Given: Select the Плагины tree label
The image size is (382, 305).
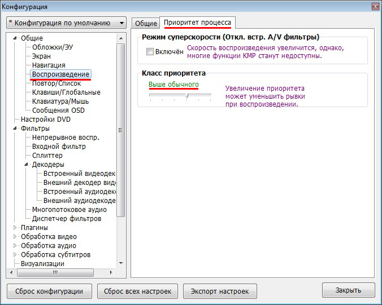Looking at the screenshot, I should coord(34,227).
